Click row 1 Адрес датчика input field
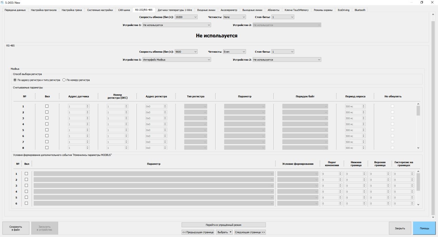This screenshot has width=438, height=237. click(x=79, y=106)
